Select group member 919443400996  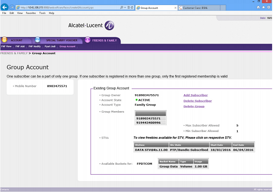coord(150,123)
